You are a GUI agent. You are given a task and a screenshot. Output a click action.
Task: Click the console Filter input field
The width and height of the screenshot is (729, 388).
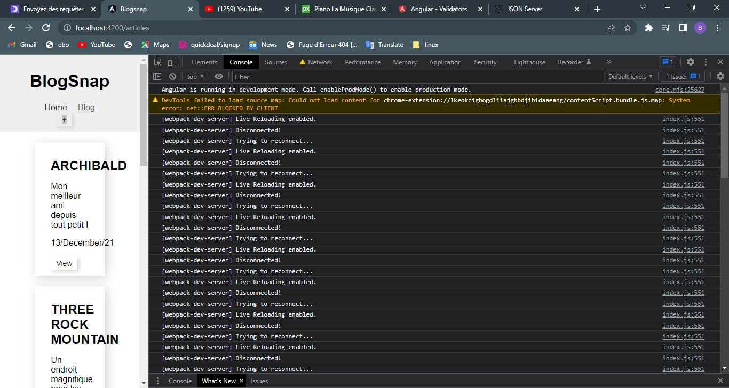pos(417,77)
